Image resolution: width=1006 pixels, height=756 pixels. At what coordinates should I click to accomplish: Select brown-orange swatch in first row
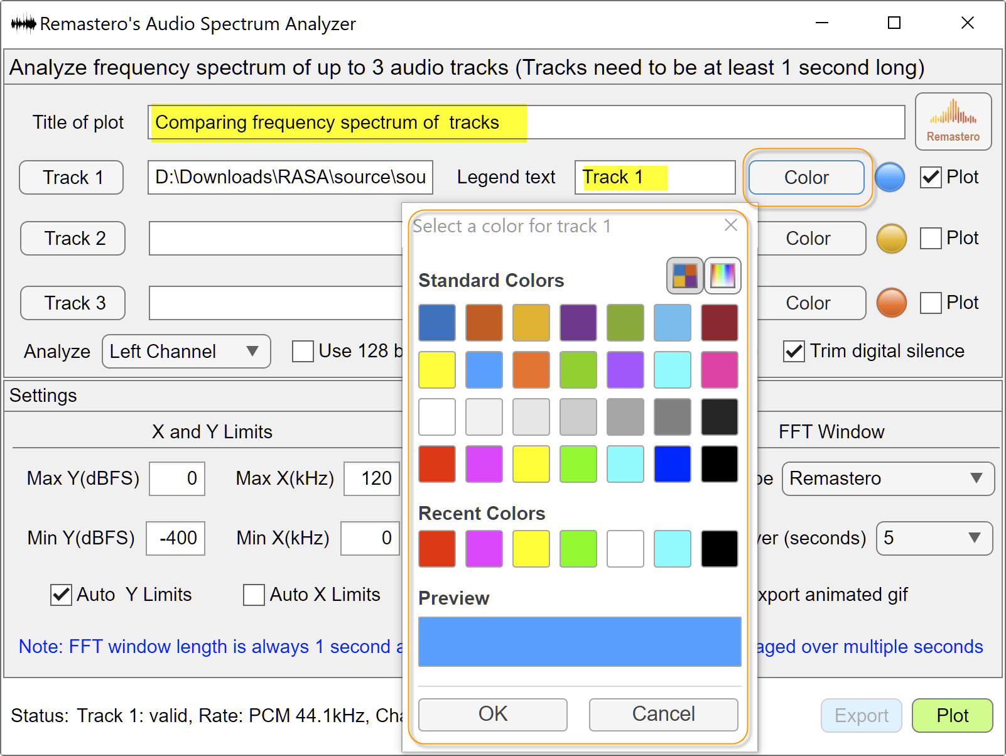click(484, 323)
